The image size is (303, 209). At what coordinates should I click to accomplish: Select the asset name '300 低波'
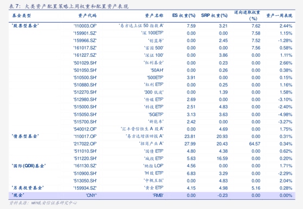tap(153, 92)
